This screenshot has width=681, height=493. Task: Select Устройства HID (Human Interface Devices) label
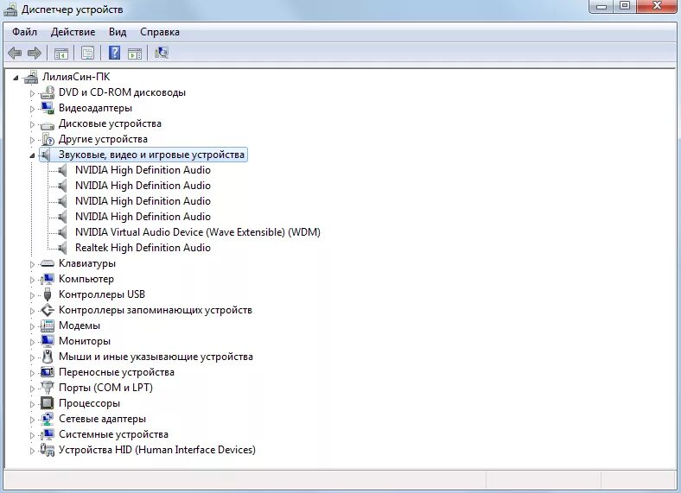pos(156,450)
